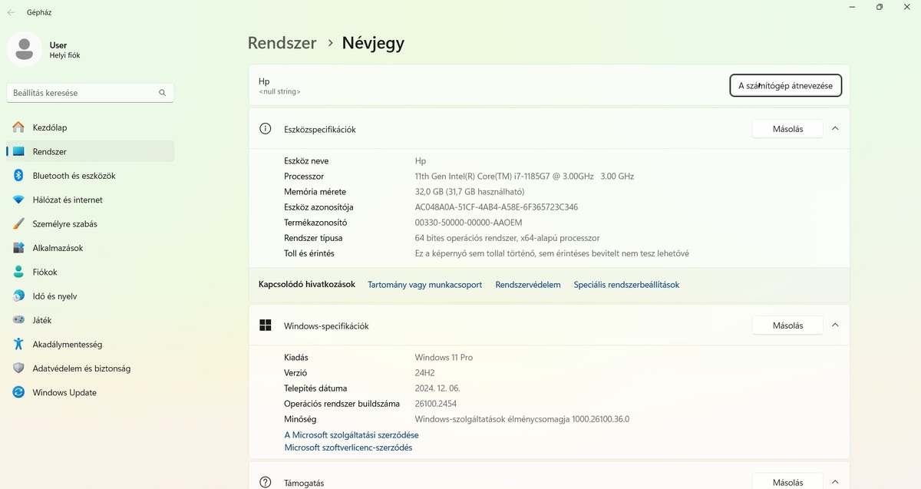Click the back arrow in Gépház title bar
Viewport: 921px width, 489px height.
coord(11,12)
